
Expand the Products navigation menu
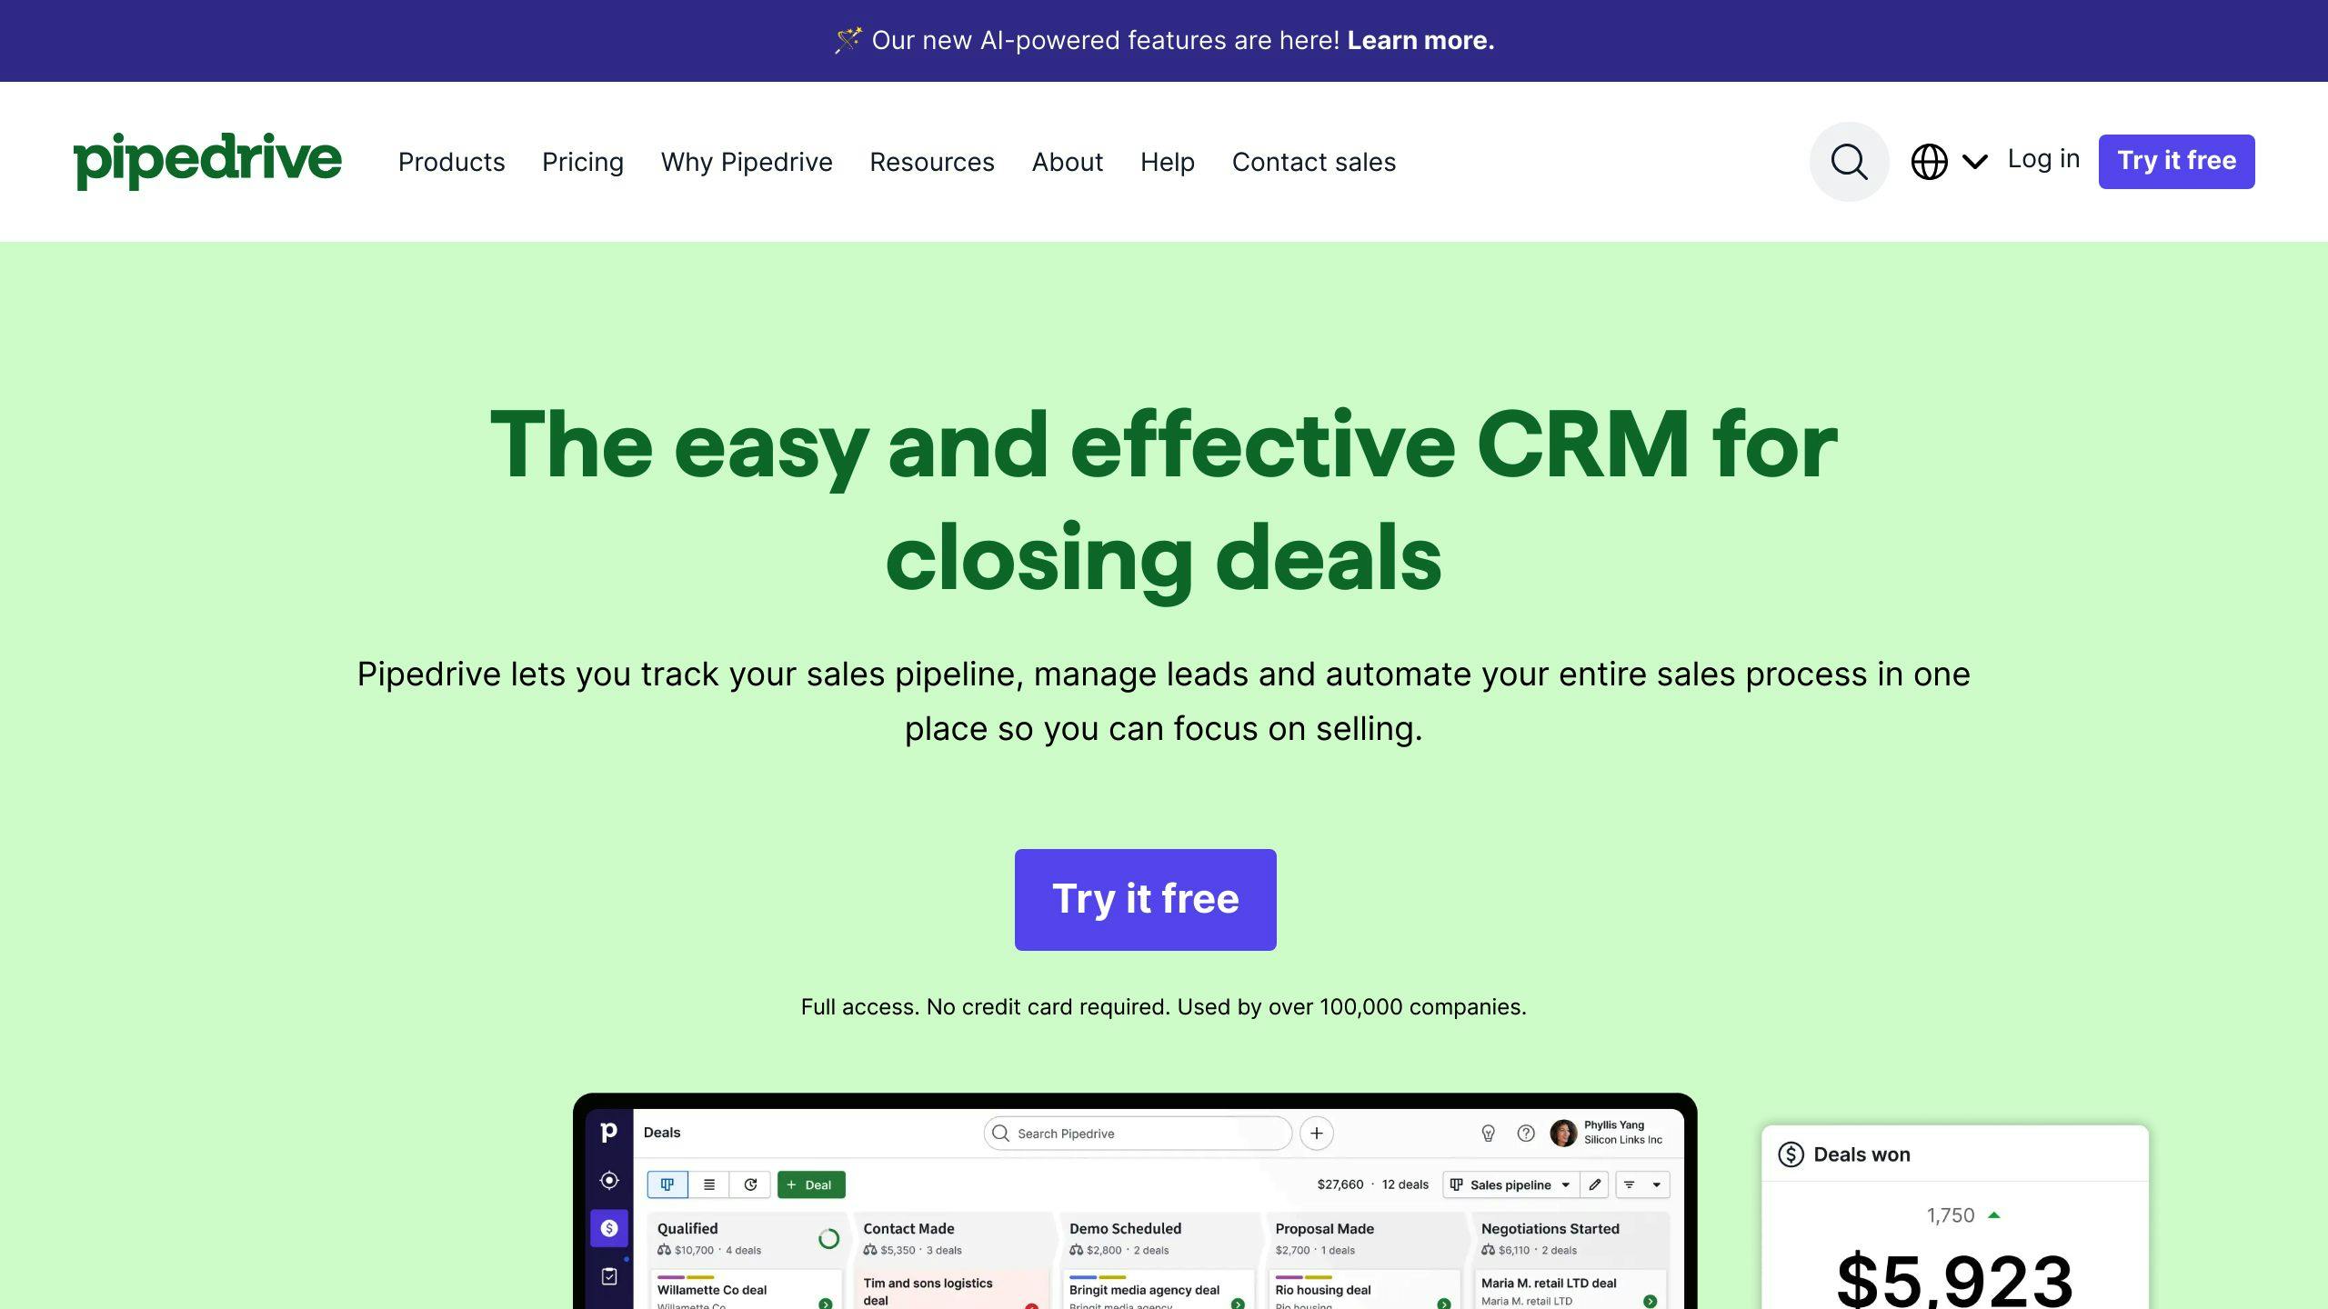click(451, 160)
